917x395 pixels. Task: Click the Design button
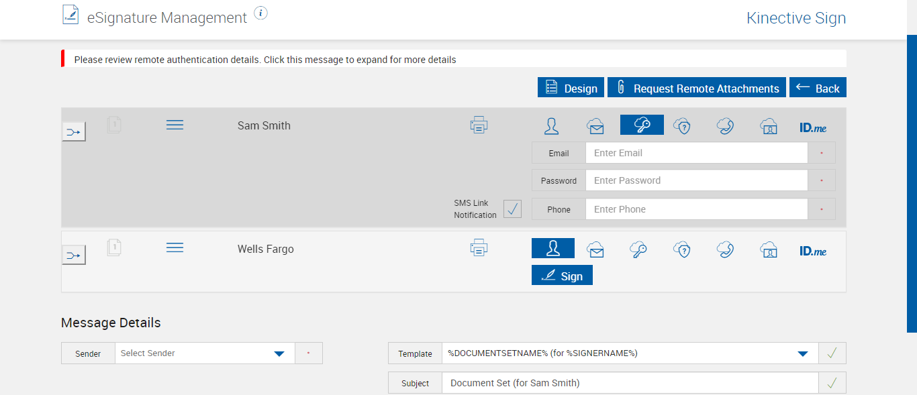coord(571,88)
